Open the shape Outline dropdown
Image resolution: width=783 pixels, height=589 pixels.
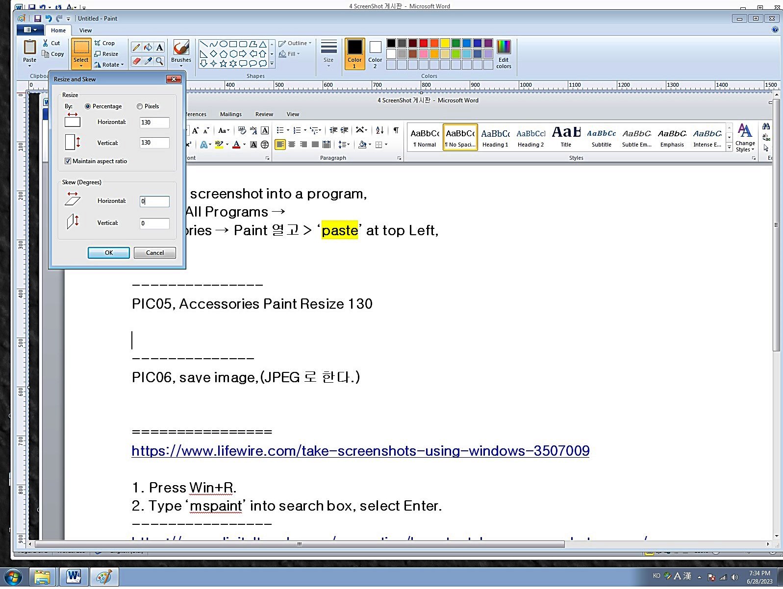pyautogui.click(x=295, y=43)
